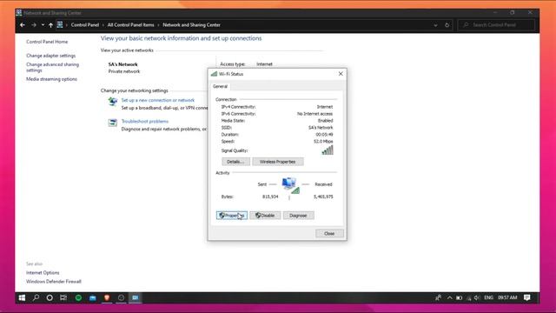
Task: Open Windows Defender Firewall link
Action: click(54, 282)
